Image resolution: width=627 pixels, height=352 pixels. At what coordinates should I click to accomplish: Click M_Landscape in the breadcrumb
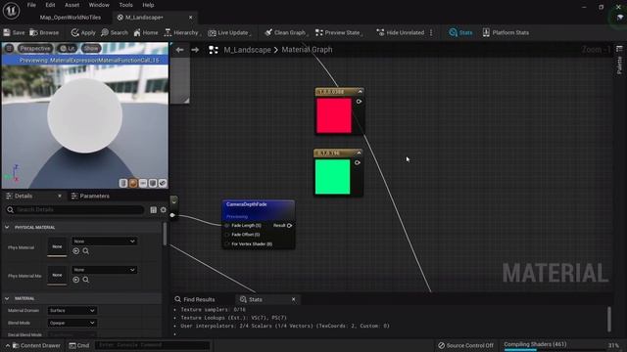[247, 50]
